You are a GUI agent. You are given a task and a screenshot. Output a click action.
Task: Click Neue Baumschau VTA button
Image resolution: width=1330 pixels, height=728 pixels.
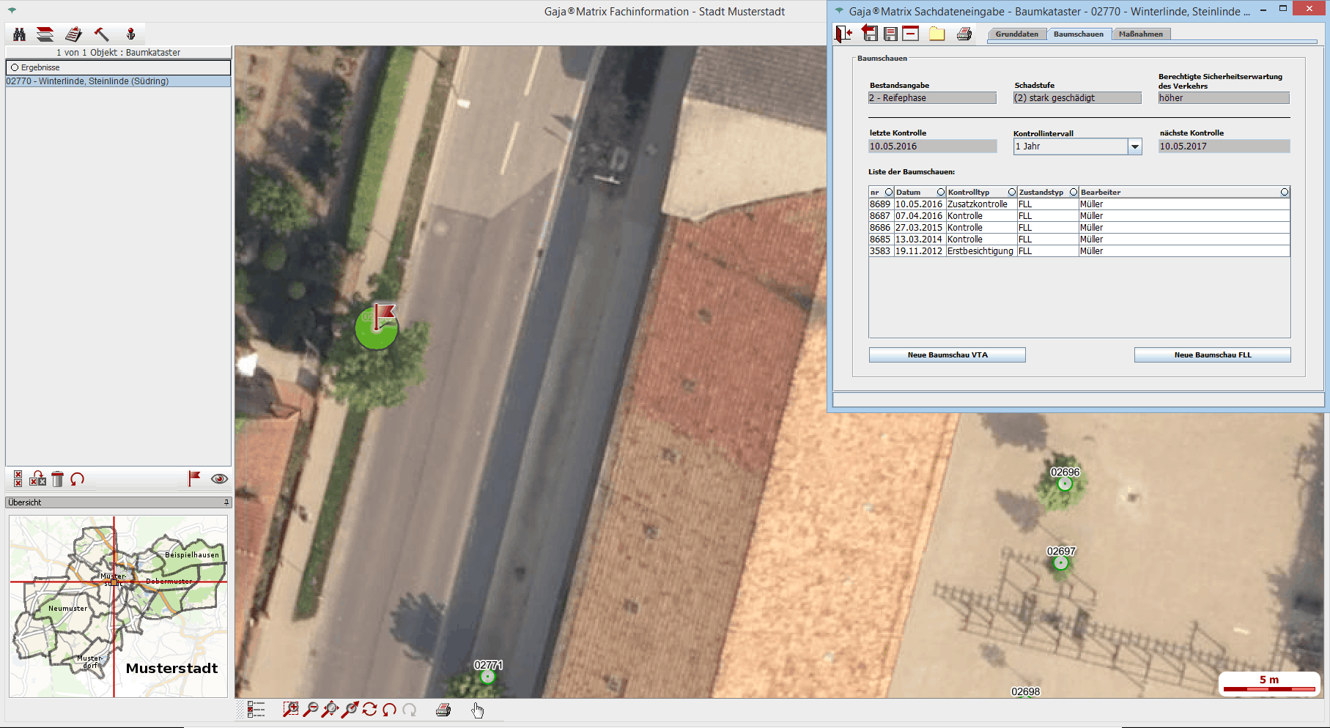947,355
